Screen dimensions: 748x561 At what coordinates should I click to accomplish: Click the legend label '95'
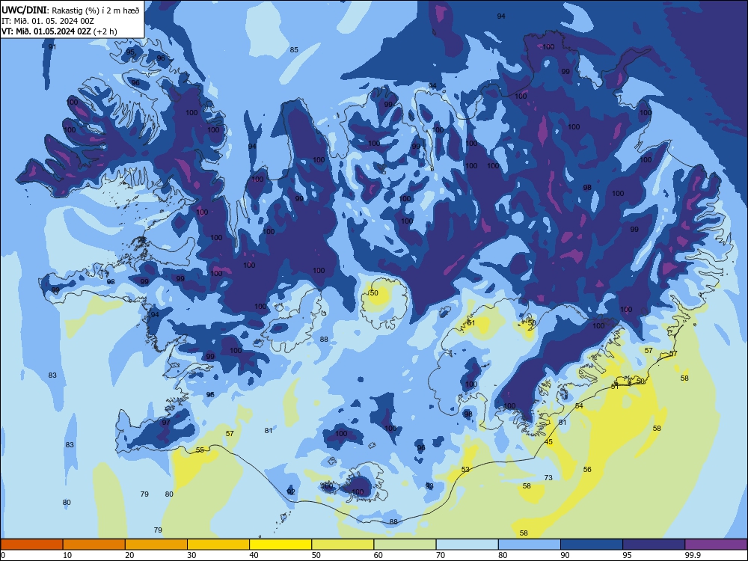627,555
